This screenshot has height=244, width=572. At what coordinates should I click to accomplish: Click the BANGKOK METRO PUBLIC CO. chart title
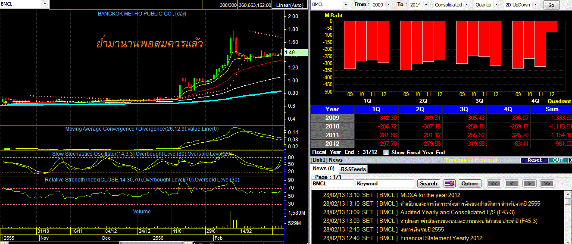142,14
